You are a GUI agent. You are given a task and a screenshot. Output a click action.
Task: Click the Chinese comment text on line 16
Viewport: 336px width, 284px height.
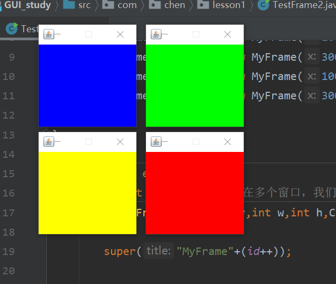290,193
